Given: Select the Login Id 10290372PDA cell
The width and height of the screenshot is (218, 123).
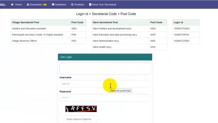Looking at the screenshot, I should pos(186,35).
